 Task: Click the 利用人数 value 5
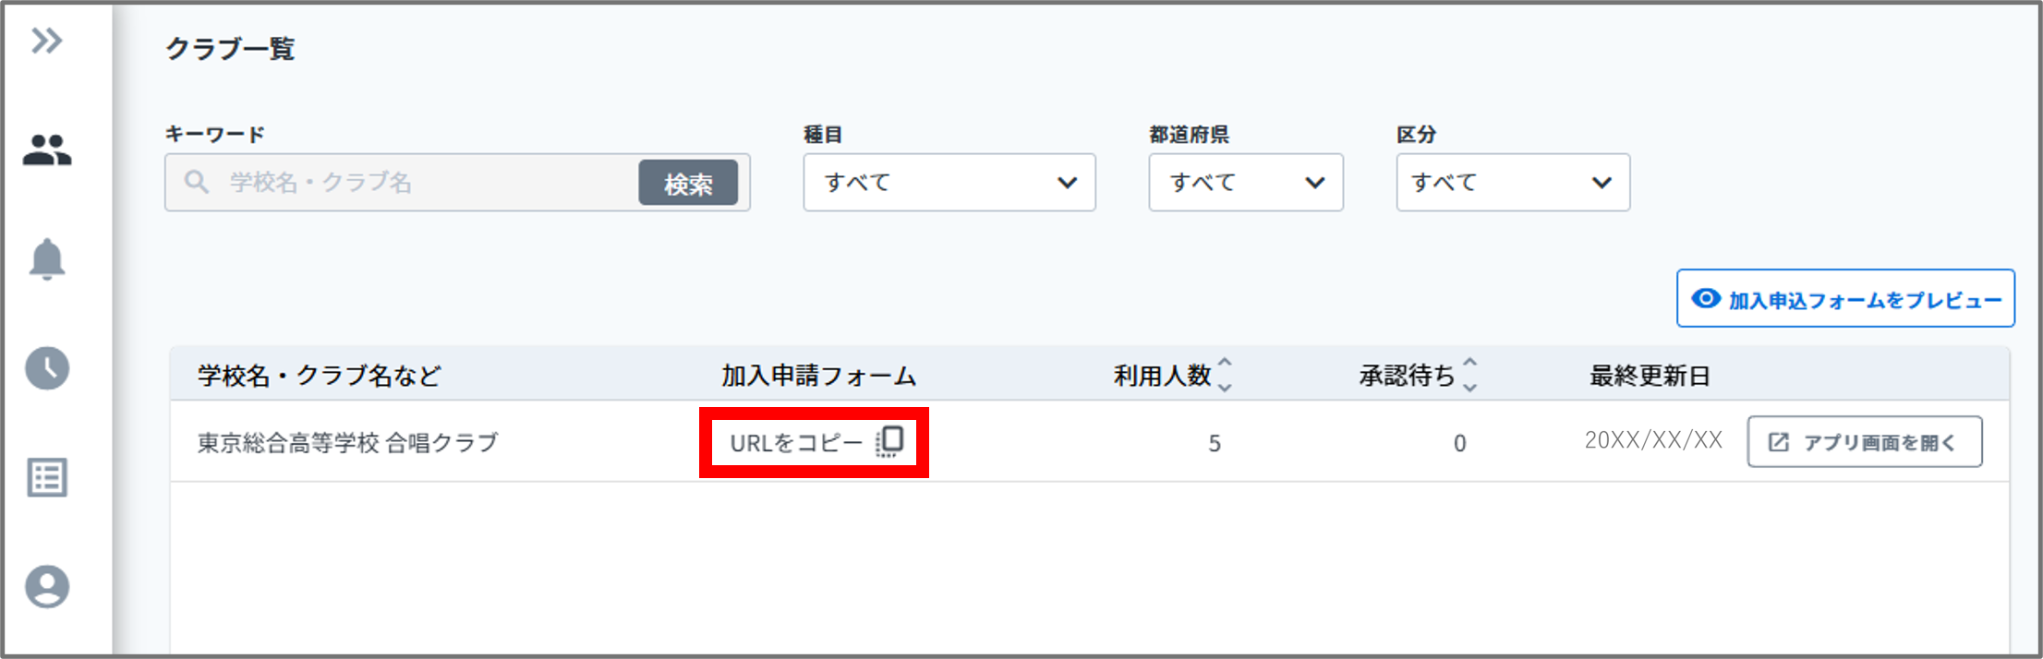1215,444
